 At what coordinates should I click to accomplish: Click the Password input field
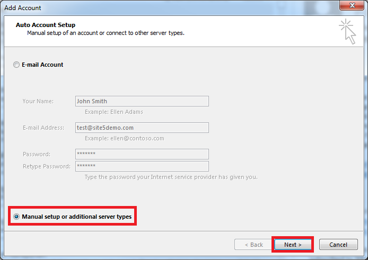142,154
